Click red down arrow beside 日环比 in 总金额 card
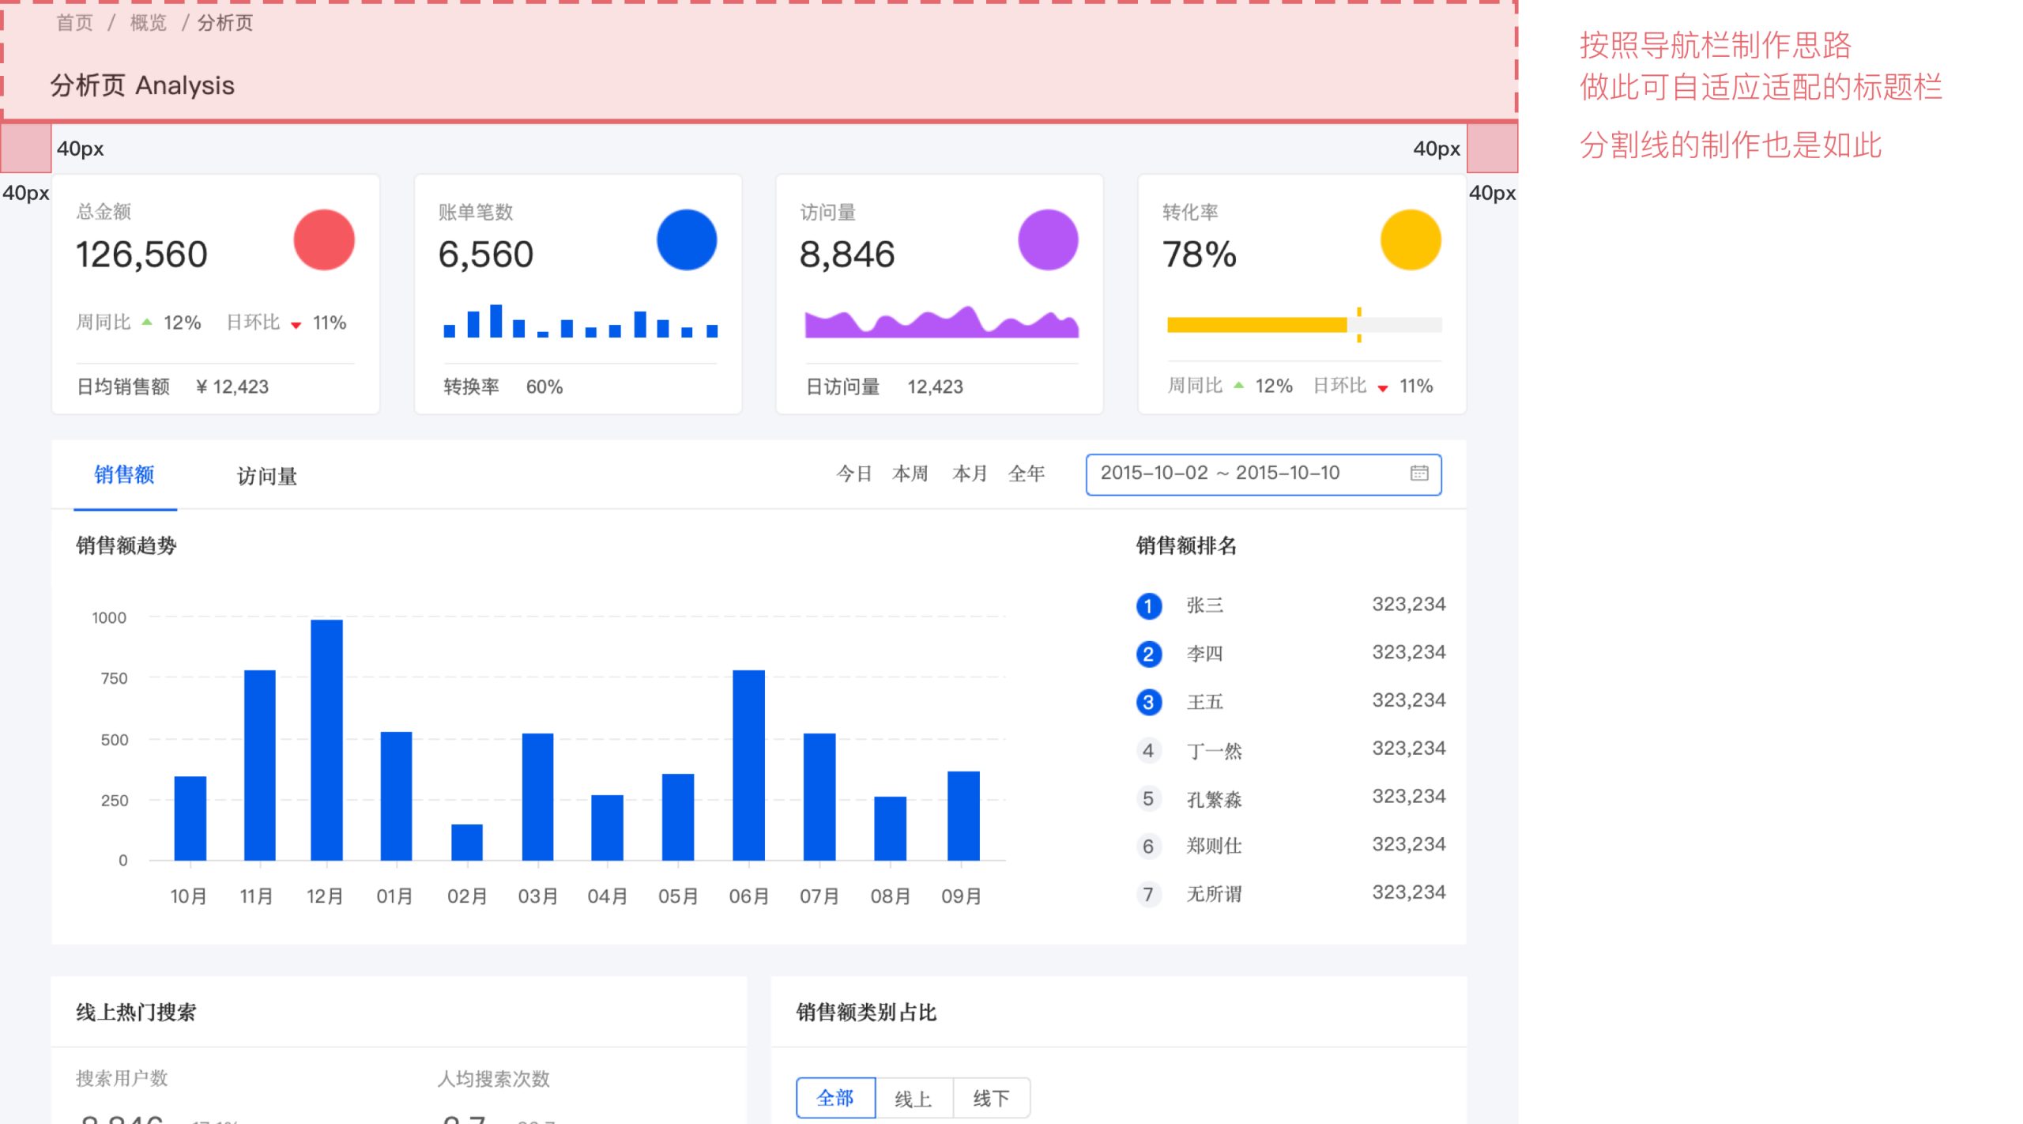Image resolution: width=2023 pixels, height=1124 pixels. 296,324
